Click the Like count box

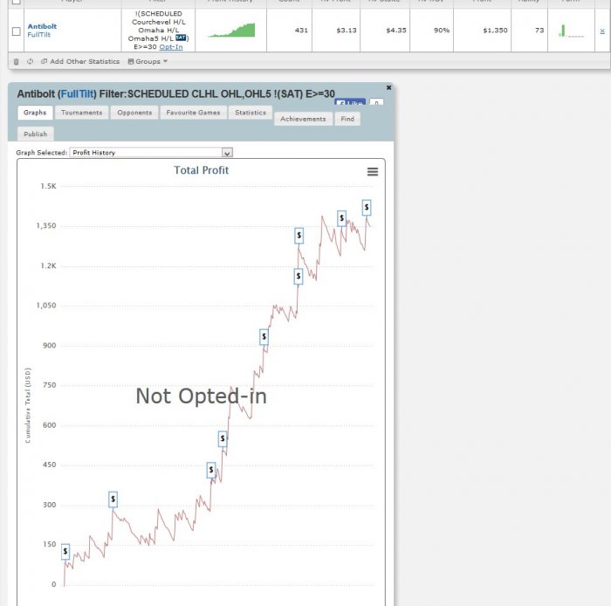click(x=376, y=102)
